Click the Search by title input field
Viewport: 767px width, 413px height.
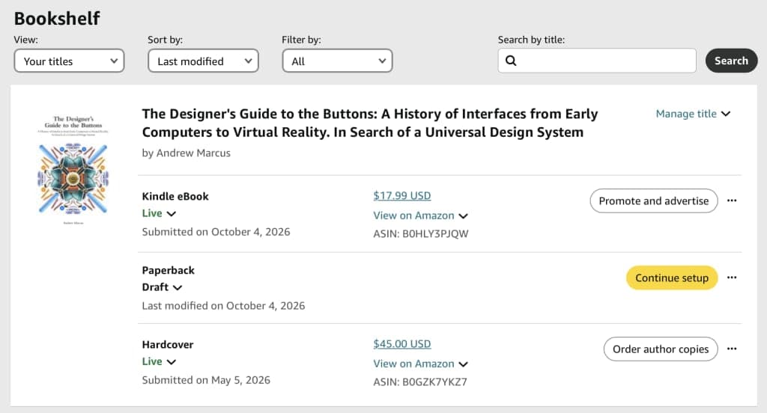[x=597, y=61]
